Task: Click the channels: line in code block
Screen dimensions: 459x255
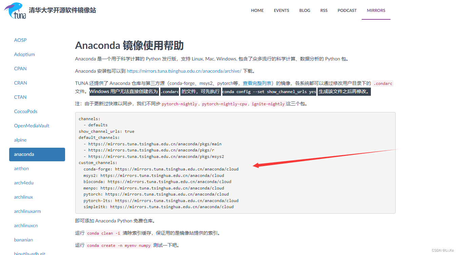Action: pyautogui.click(x=89, y=119)
